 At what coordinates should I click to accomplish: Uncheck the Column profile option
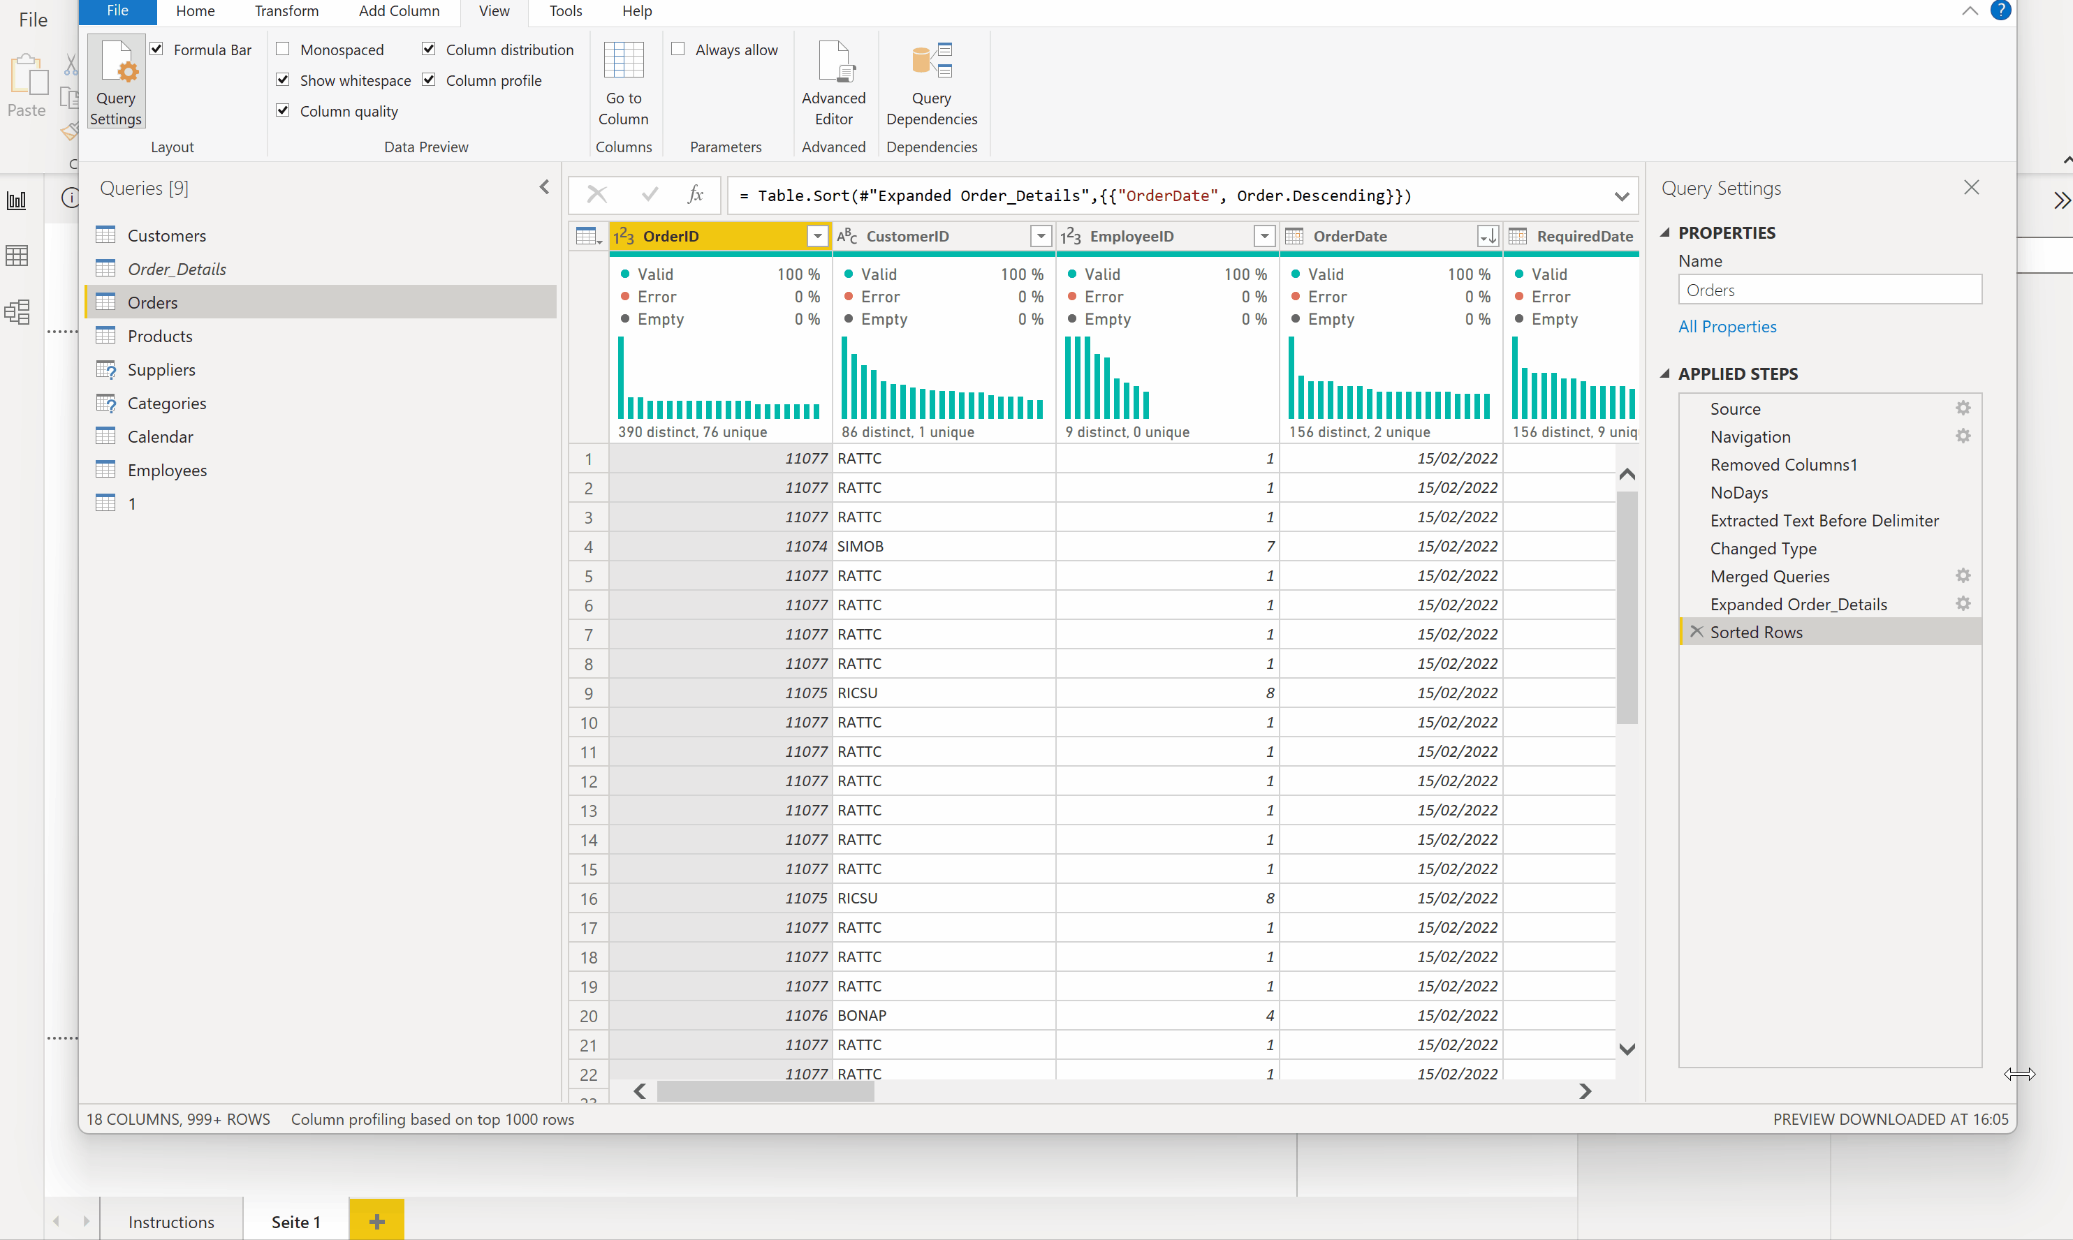[x=429, y=80]
